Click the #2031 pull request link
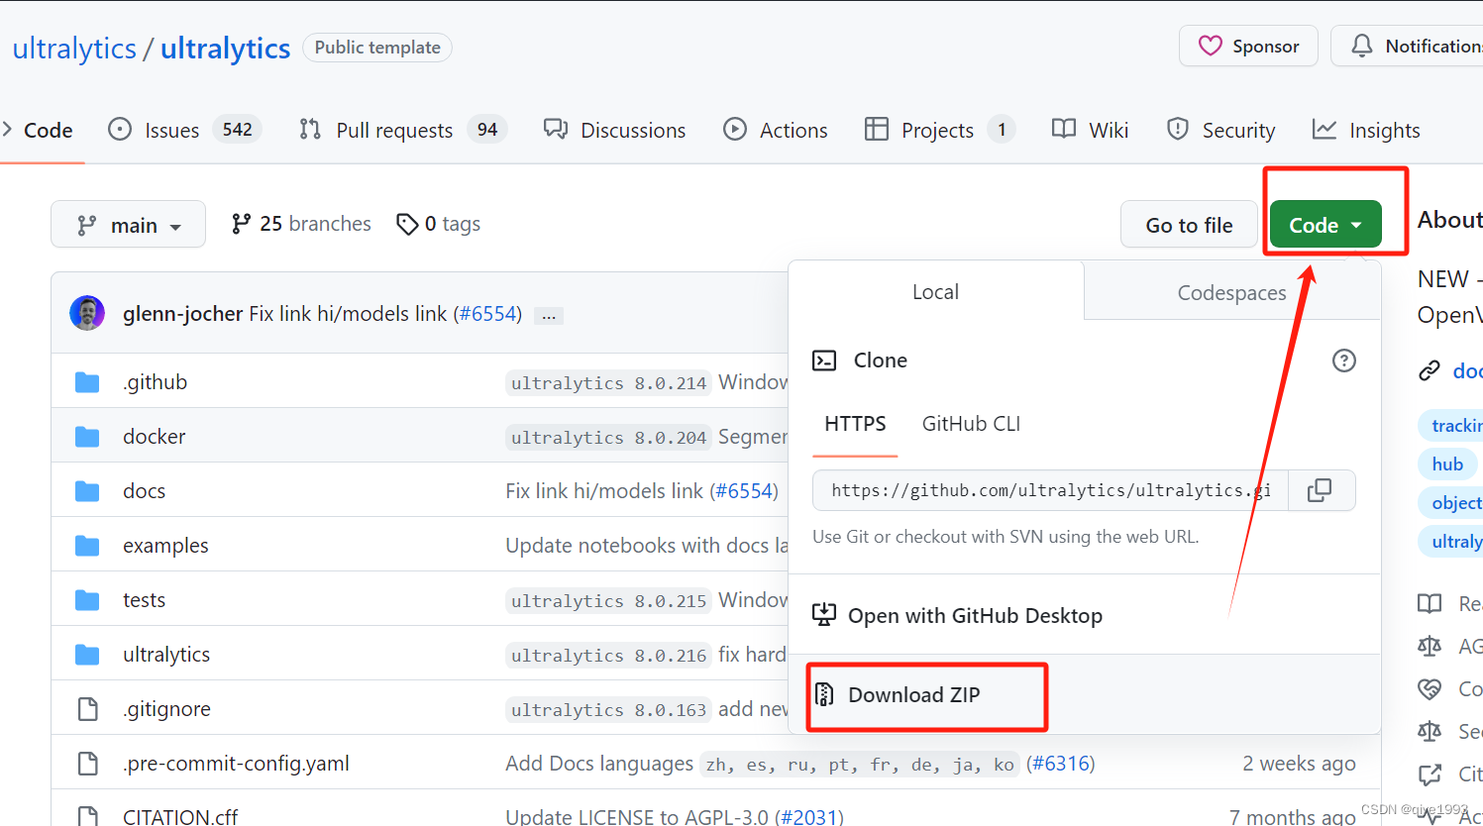The height and width of the screenshot is (826, 1483). [x=808, y=817]
